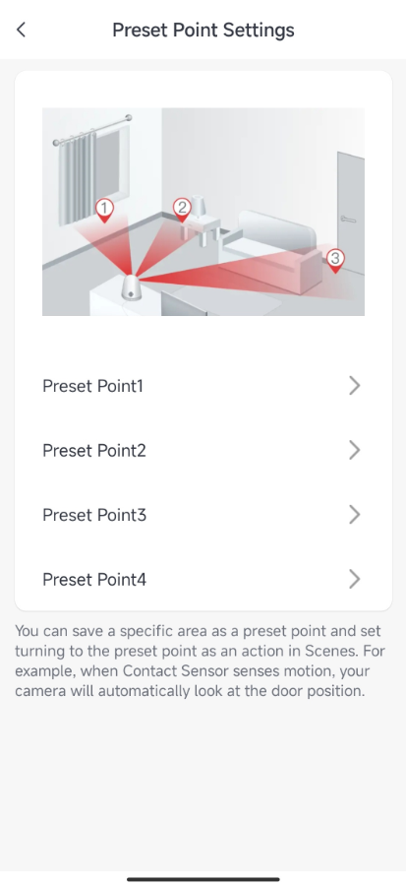Tap the Preset Point Settings title
The height and width of the screenshot is (886, 406).
click(203, 30)
